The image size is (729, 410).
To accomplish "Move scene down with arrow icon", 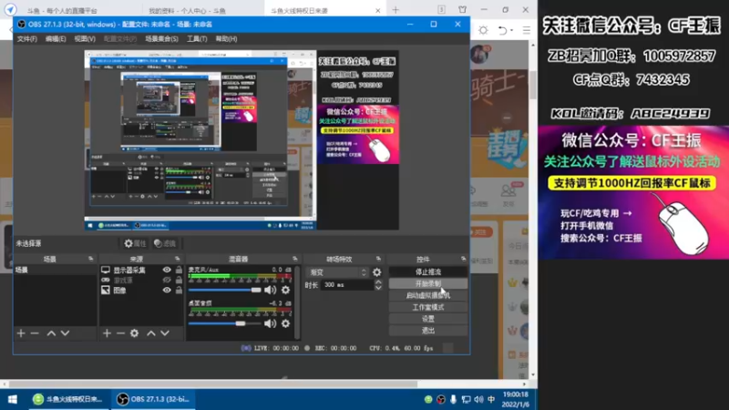I will tap(65, 333).
